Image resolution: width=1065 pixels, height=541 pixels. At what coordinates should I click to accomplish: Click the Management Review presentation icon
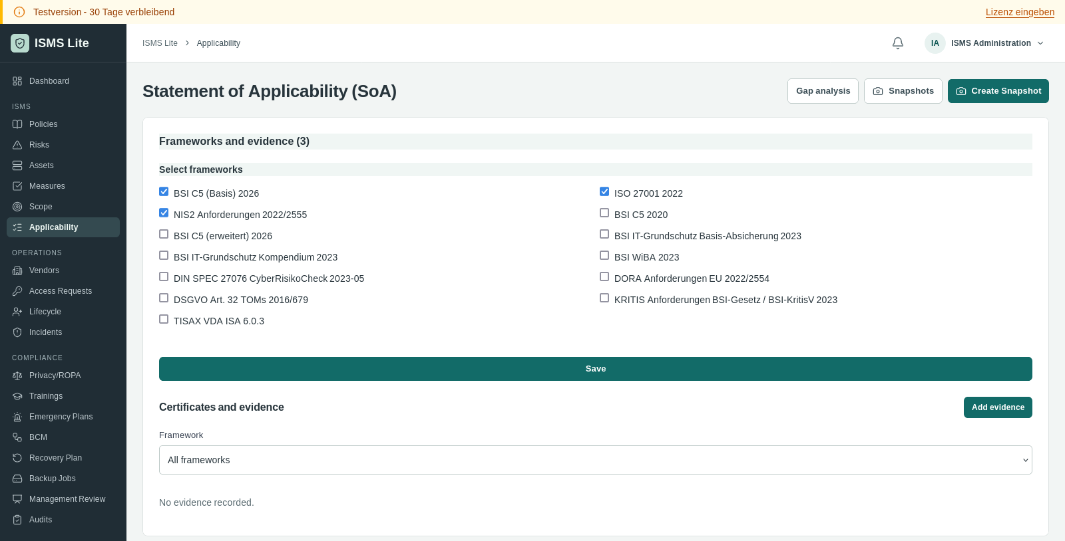[x=17, y=499]
